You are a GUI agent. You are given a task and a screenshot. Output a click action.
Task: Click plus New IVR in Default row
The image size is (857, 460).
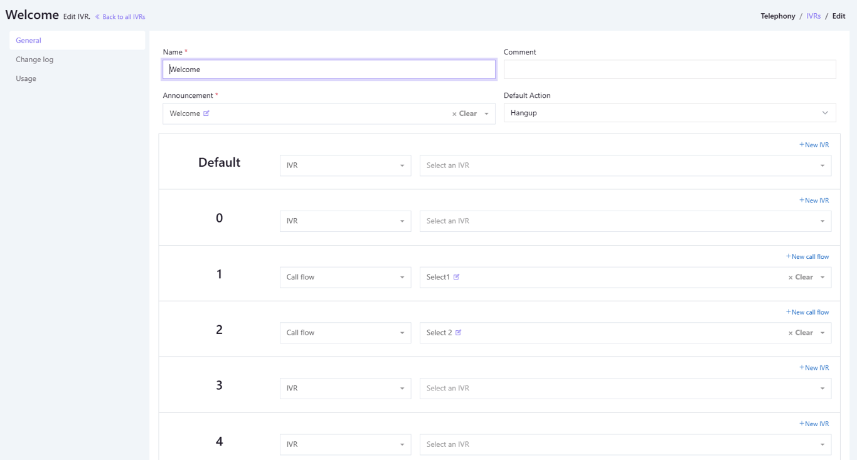pyautogui.click(x=814, y=145)
